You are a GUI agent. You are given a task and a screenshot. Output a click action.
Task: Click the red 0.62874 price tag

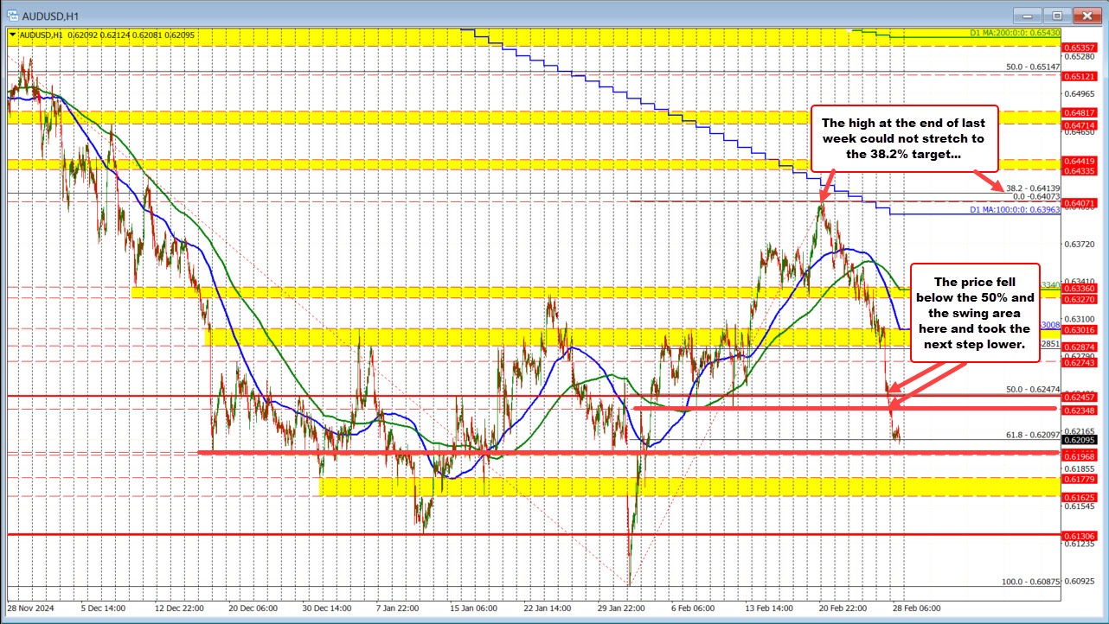click(1080, 347)
